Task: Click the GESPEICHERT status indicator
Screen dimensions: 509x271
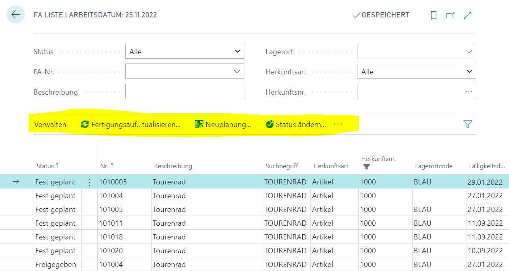Action: click(x=381, y=15)
